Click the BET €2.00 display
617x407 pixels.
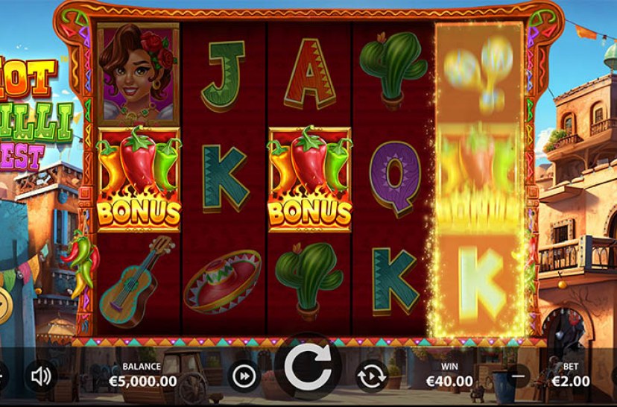[571, 375]
